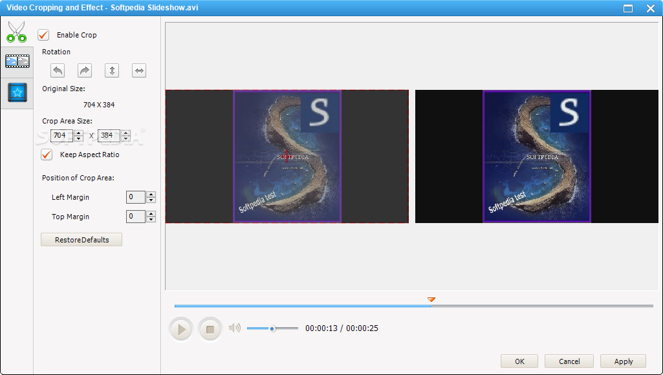Stop the video playback
663x375 pixels.
pyautogui.click(x=210, y=329)
